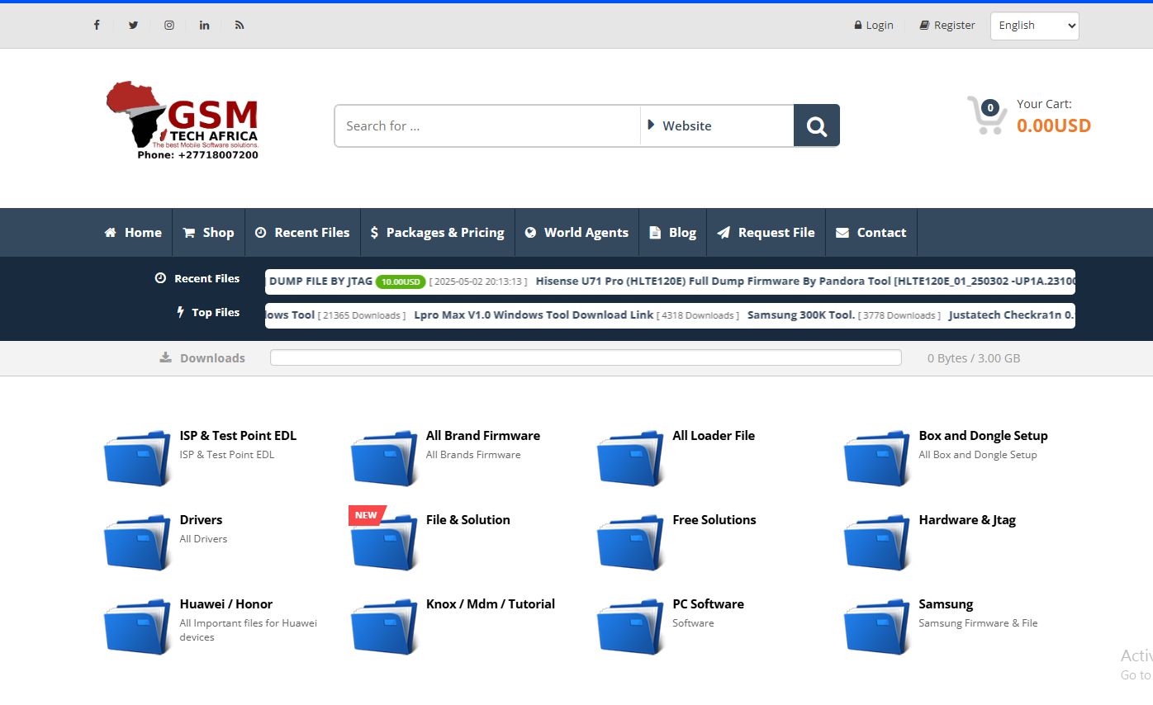
Task: Expand the English language dropdown
Action: [1034, 26]
